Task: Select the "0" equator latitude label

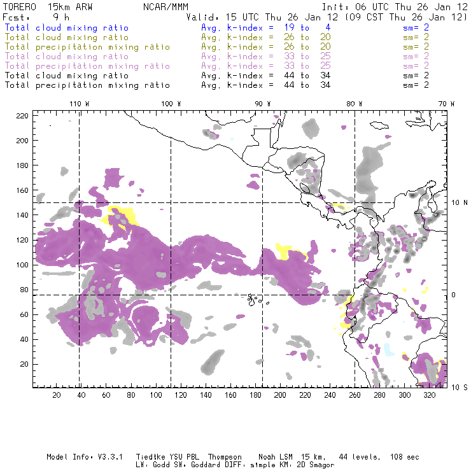Action: (454, 295)
